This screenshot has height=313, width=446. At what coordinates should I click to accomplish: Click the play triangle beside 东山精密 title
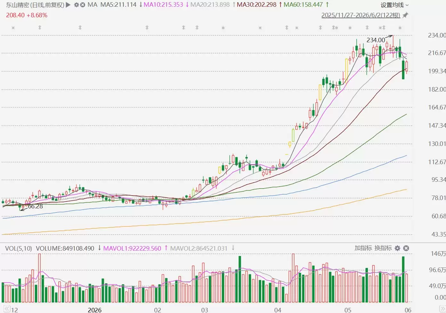click(x=68, y=5)
